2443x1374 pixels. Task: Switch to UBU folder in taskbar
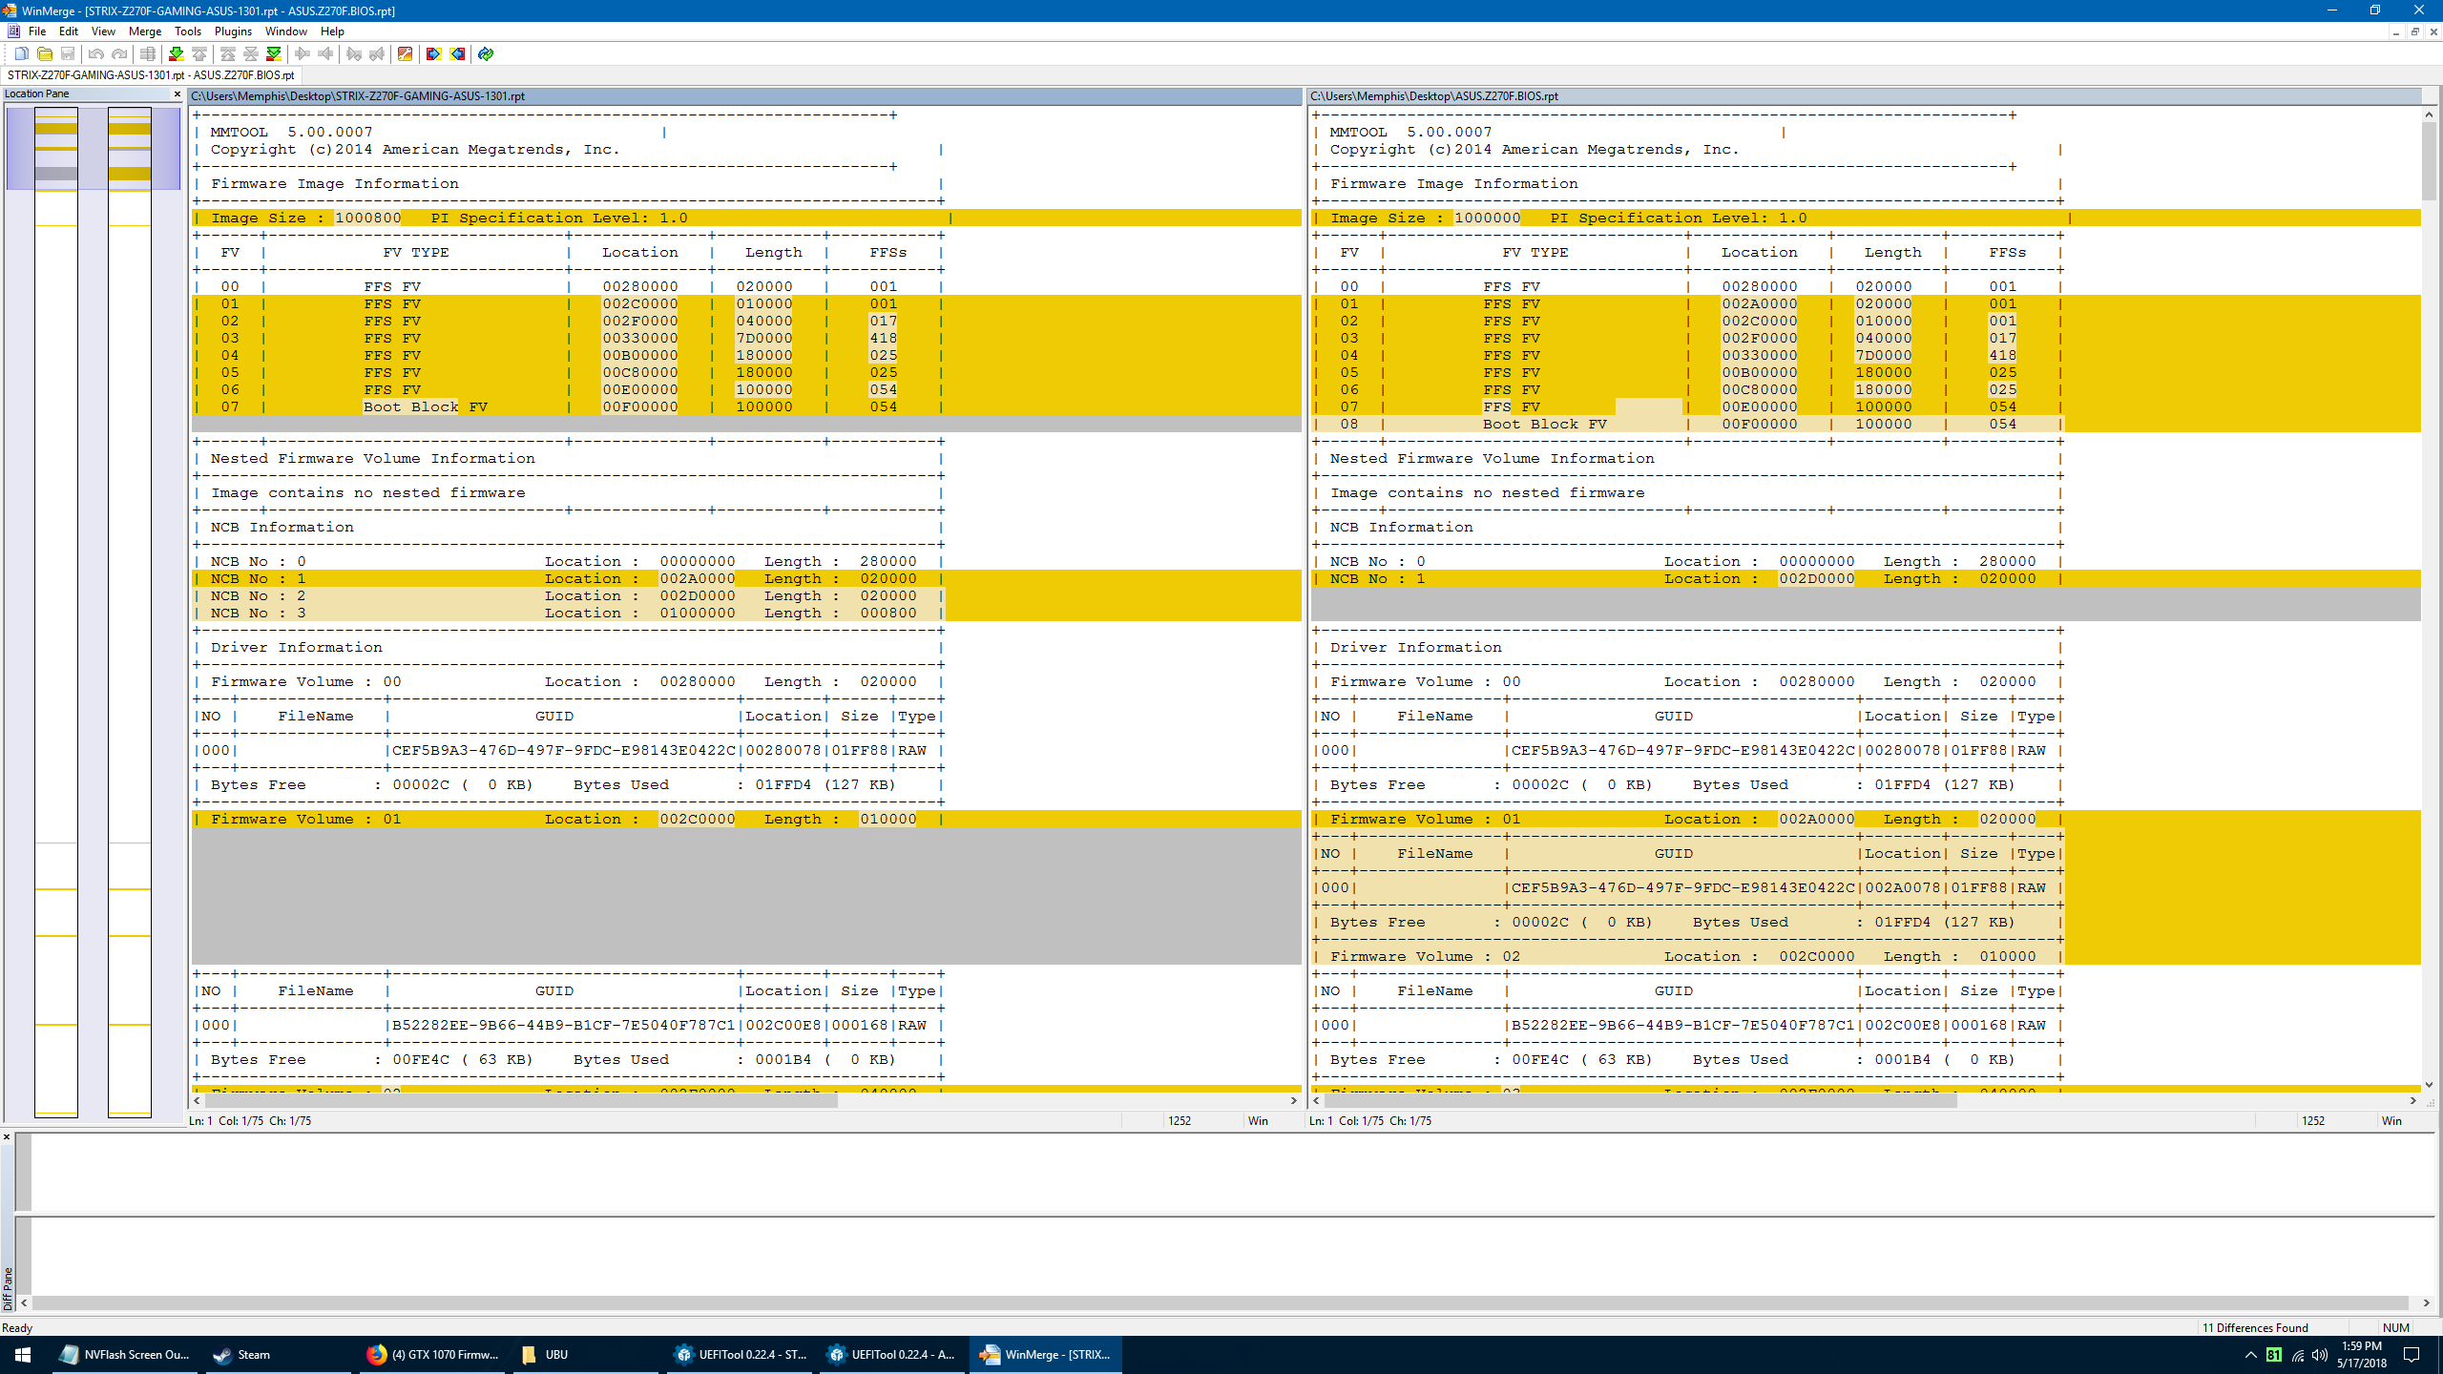click(x=585, y=1355)
